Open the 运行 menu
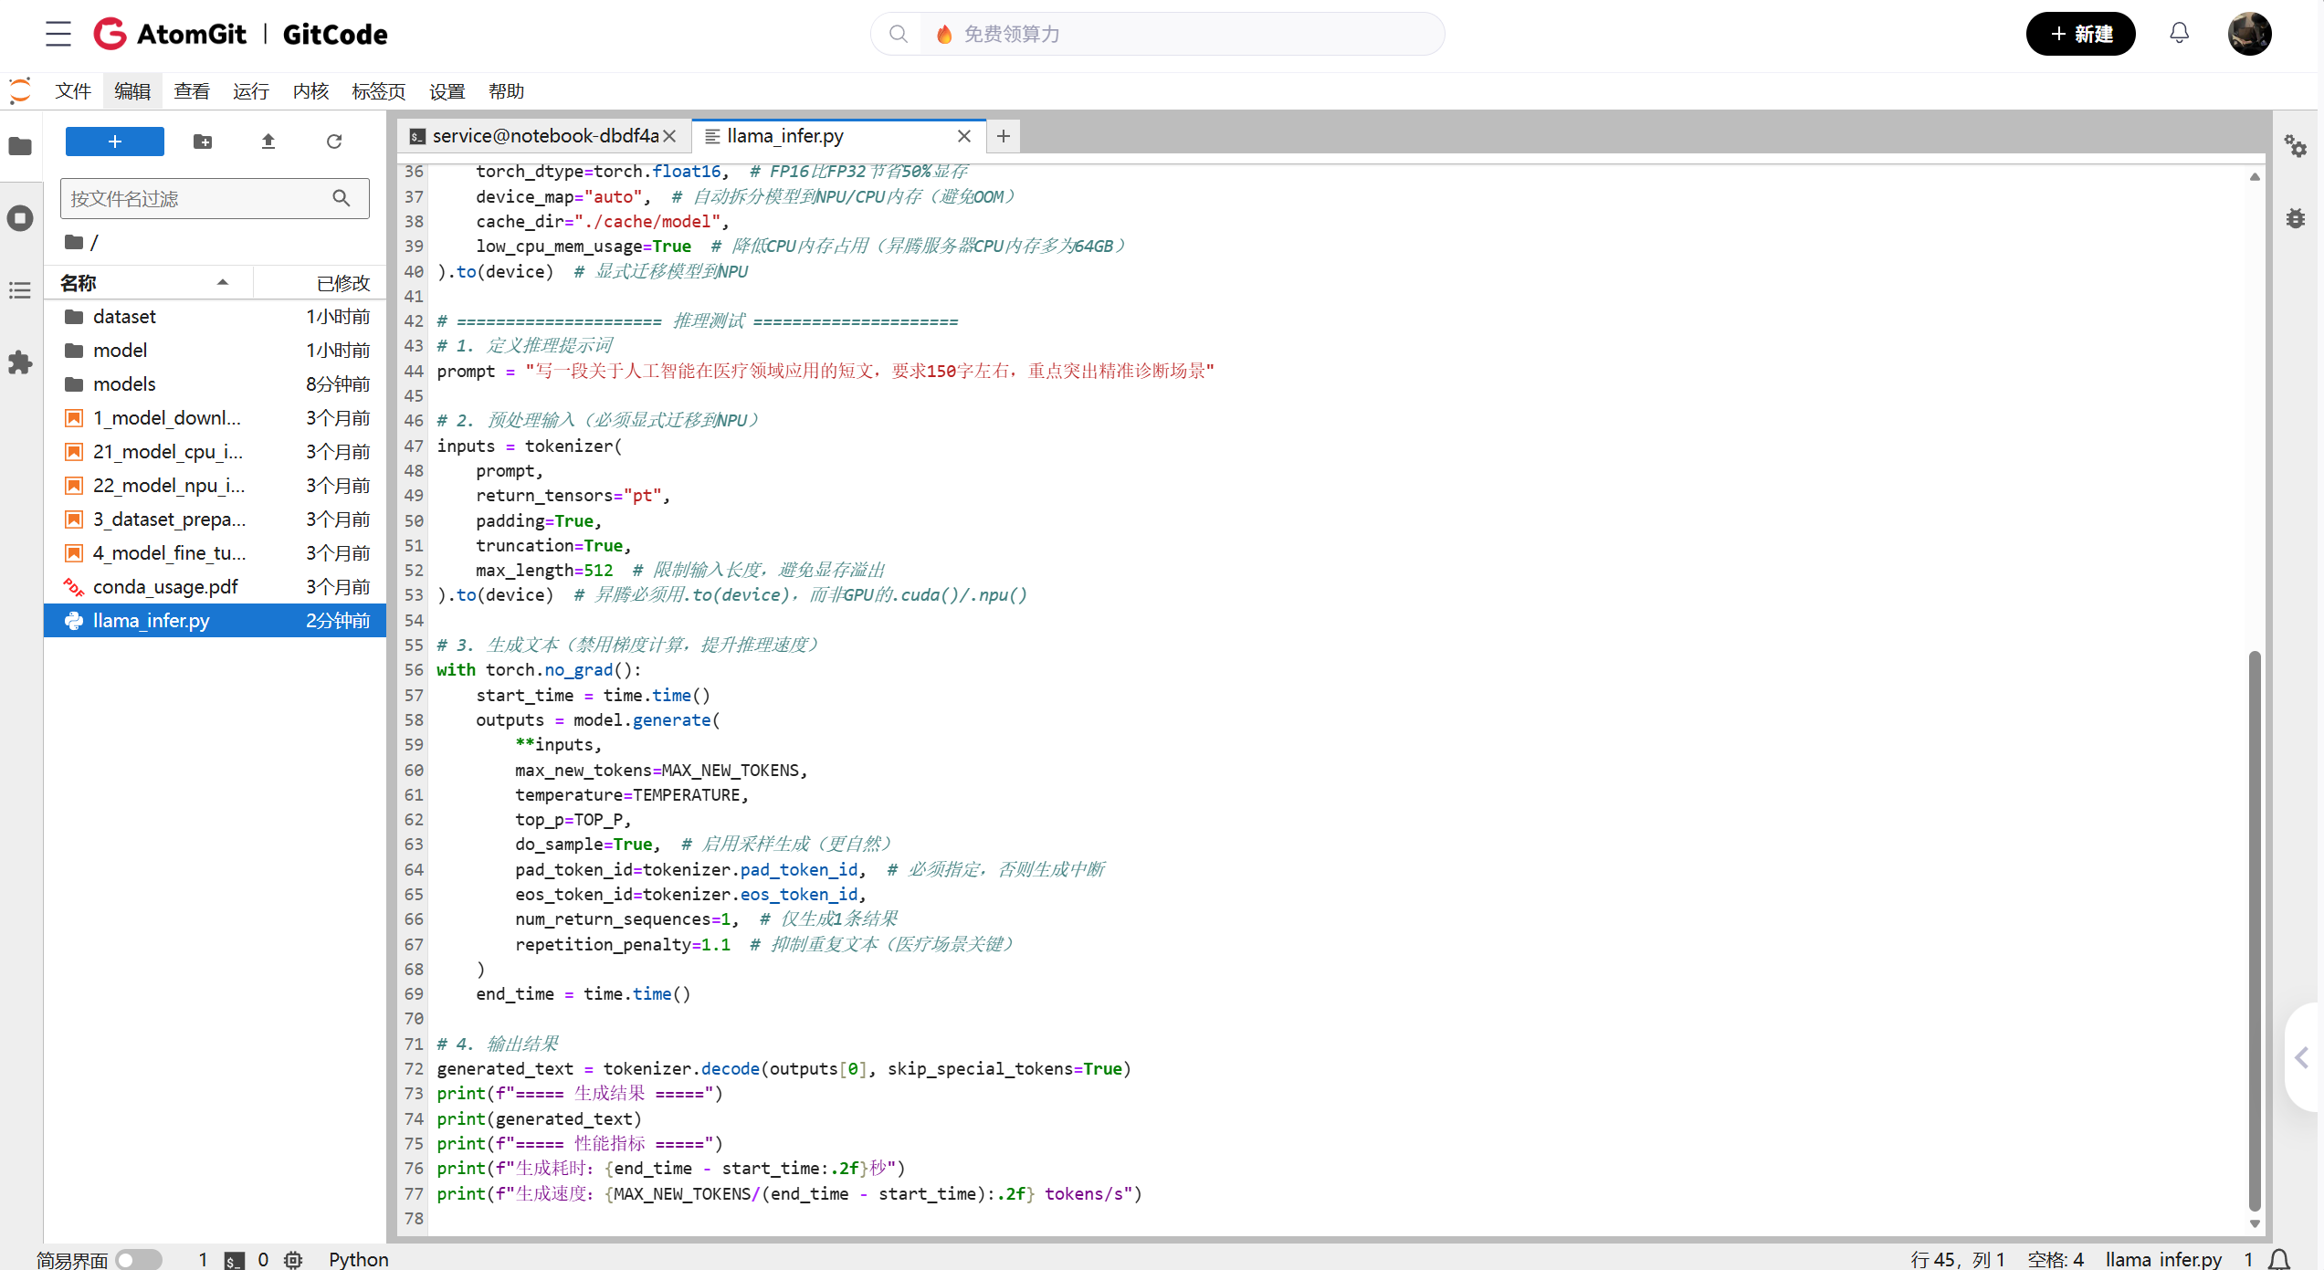This screenshot has height=1270, width=2324. coord(250,91)
